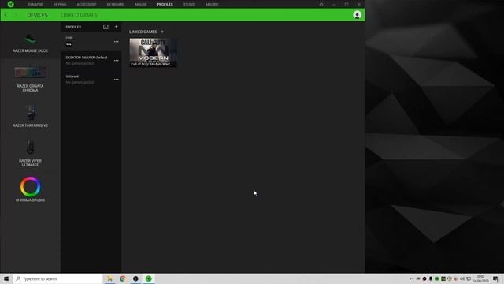Show hidden system tray icons
504x284 pixels.
pos(411,278)
